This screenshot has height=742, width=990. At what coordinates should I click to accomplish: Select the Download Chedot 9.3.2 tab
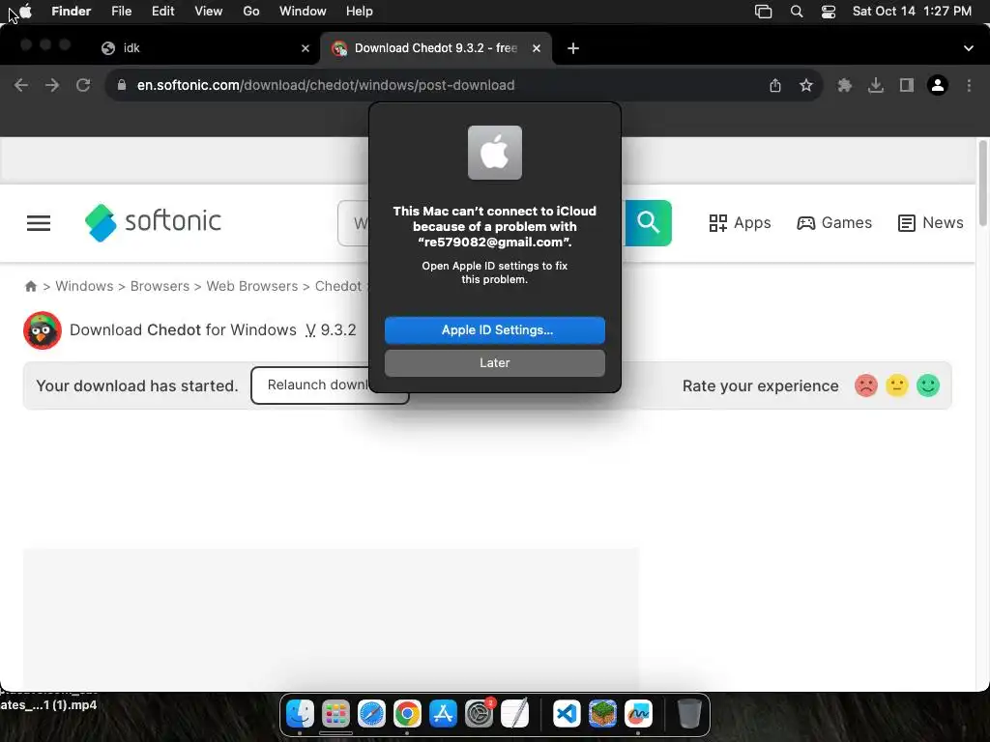436,48
